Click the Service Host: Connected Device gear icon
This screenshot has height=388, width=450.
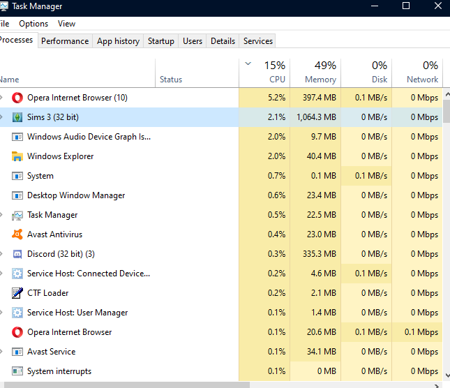coord(17,274)
